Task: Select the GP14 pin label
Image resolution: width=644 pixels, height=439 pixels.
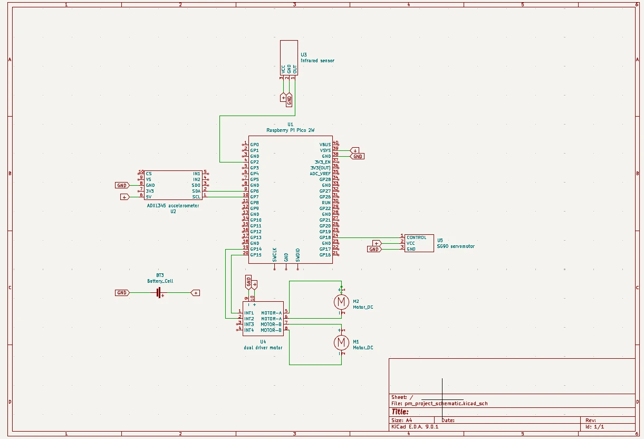Action: (x=256, y=249)
